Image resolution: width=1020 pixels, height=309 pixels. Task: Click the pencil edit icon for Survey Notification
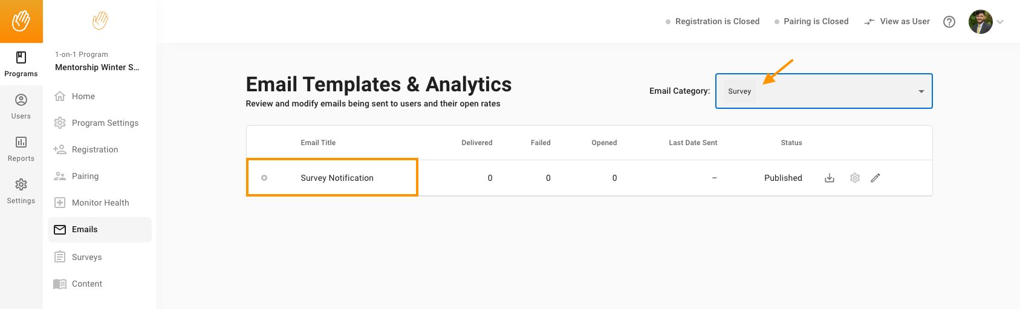click(875, 178)
